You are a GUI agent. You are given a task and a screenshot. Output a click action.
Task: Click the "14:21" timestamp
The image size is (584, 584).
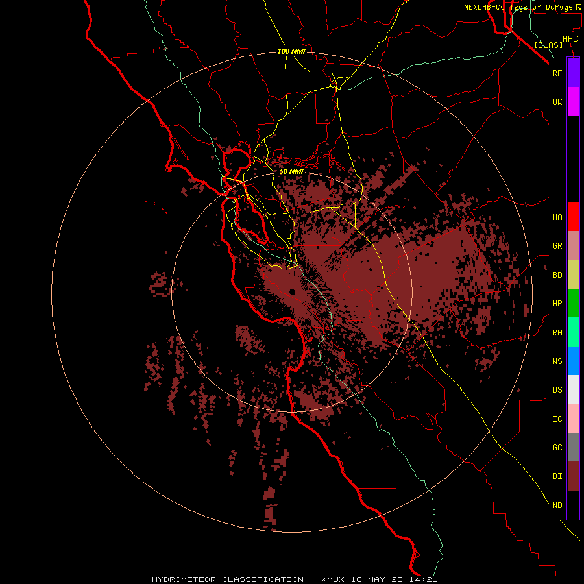click(424, 579)
